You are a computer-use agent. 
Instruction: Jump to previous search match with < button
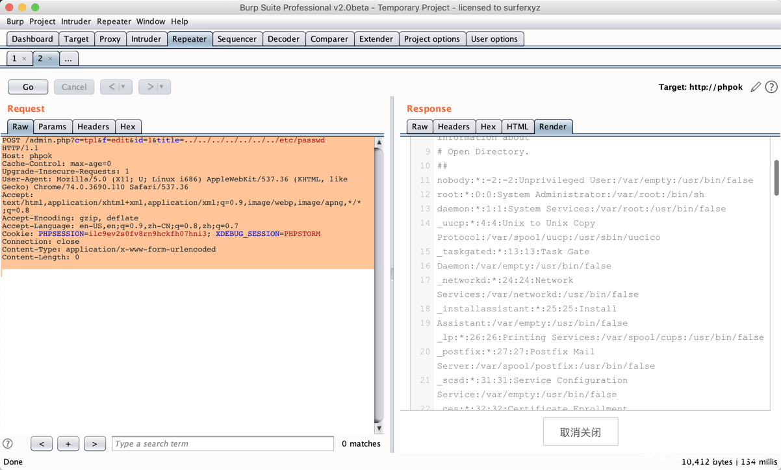[42, 444]
